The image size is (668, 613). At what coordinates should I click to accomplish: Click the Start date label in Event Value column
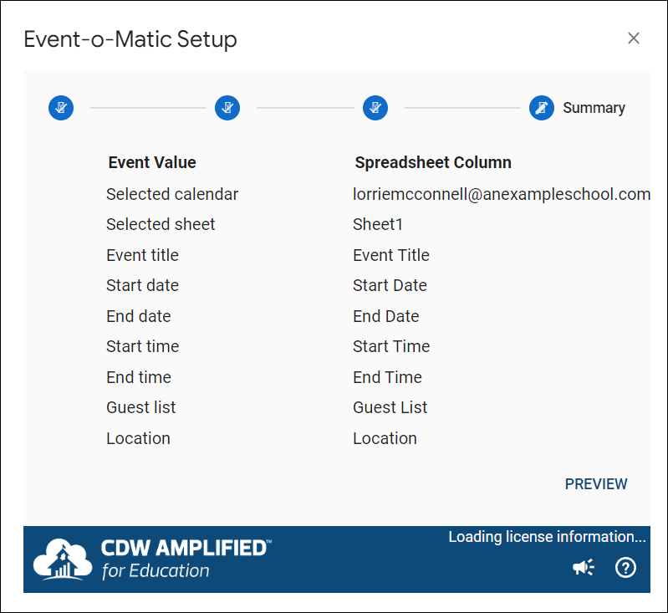[142, 285]
